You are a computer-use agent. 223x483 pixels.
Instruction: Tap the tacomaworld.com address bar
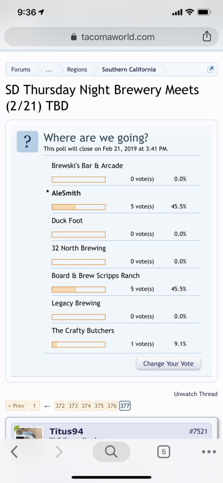pyautogui.click(x=111, y=37)
